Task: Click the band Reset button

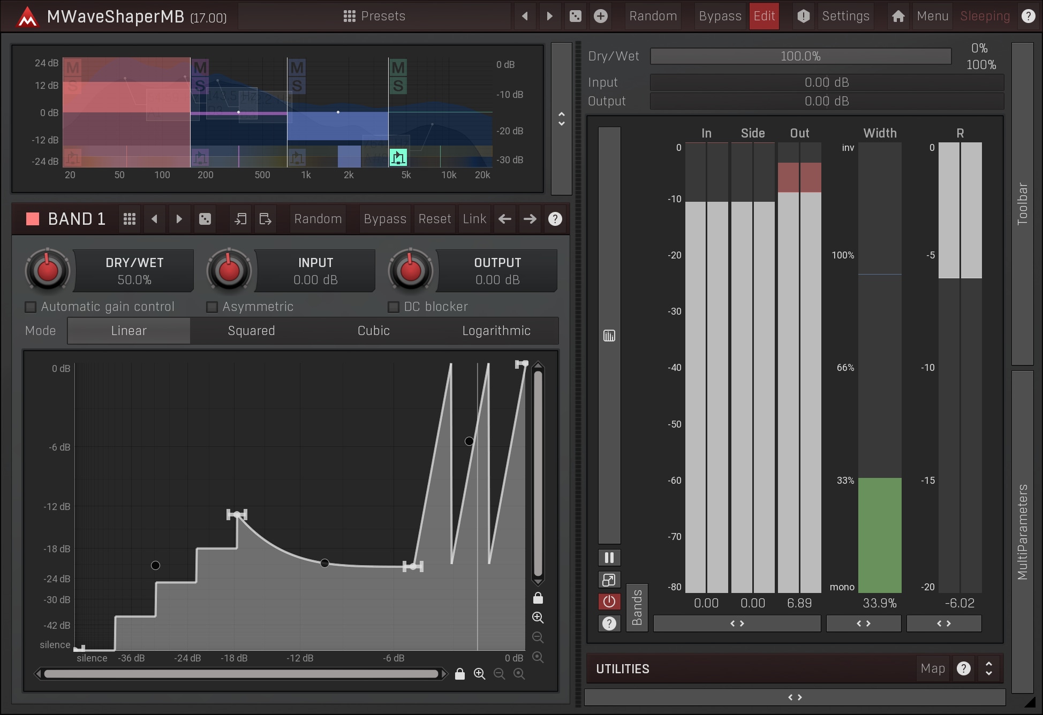Action: [x=434, y=219]
